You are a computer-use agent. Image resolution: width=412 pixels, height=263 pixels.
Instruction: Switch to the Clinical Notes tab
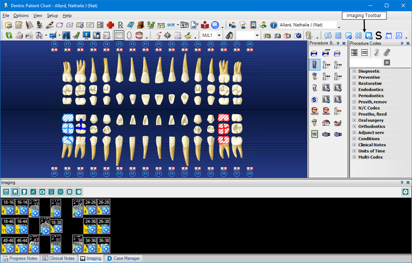pyautogui.click(x=58, y=258)
